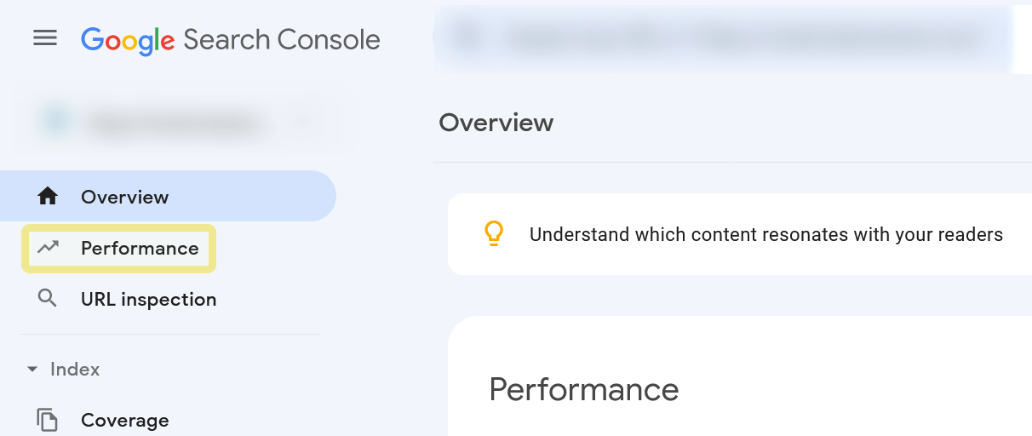Click the Google Search Console logo

pos(230,40)
